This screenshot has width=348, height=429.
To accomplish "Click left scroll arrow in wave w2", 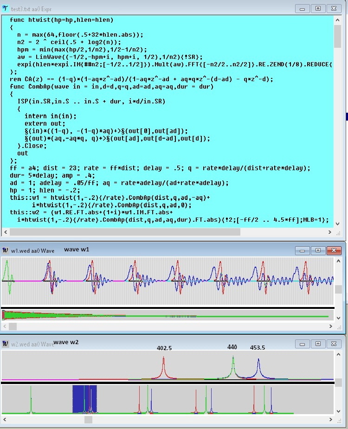I will point(5,419).
